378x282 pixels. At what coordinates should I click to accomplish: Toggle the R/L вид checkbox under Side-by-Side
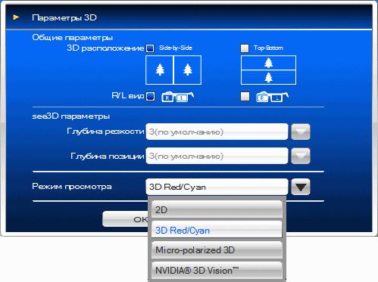[x=151, y=96]
